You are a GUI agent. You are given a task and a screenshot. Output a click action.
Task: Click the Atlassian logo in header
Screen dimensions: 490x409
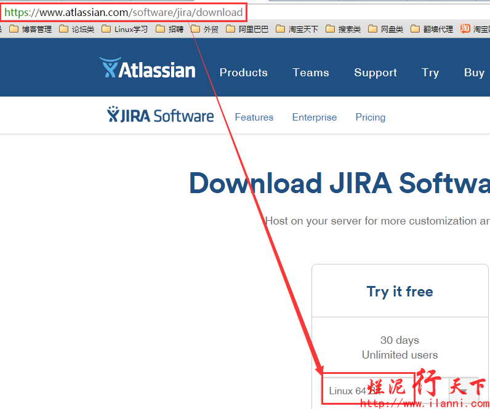(147, 69)
